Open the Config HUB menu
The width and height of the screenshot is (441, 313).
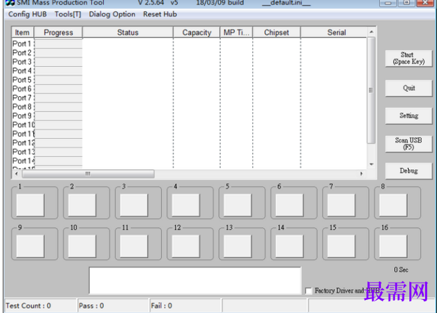pos(28,14)
